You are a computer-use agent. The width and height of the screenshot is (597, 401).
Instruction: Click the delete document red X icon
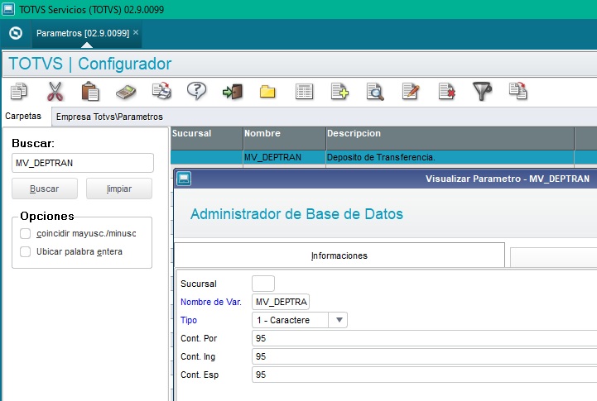pyautogui.click(x=446, y=92)
